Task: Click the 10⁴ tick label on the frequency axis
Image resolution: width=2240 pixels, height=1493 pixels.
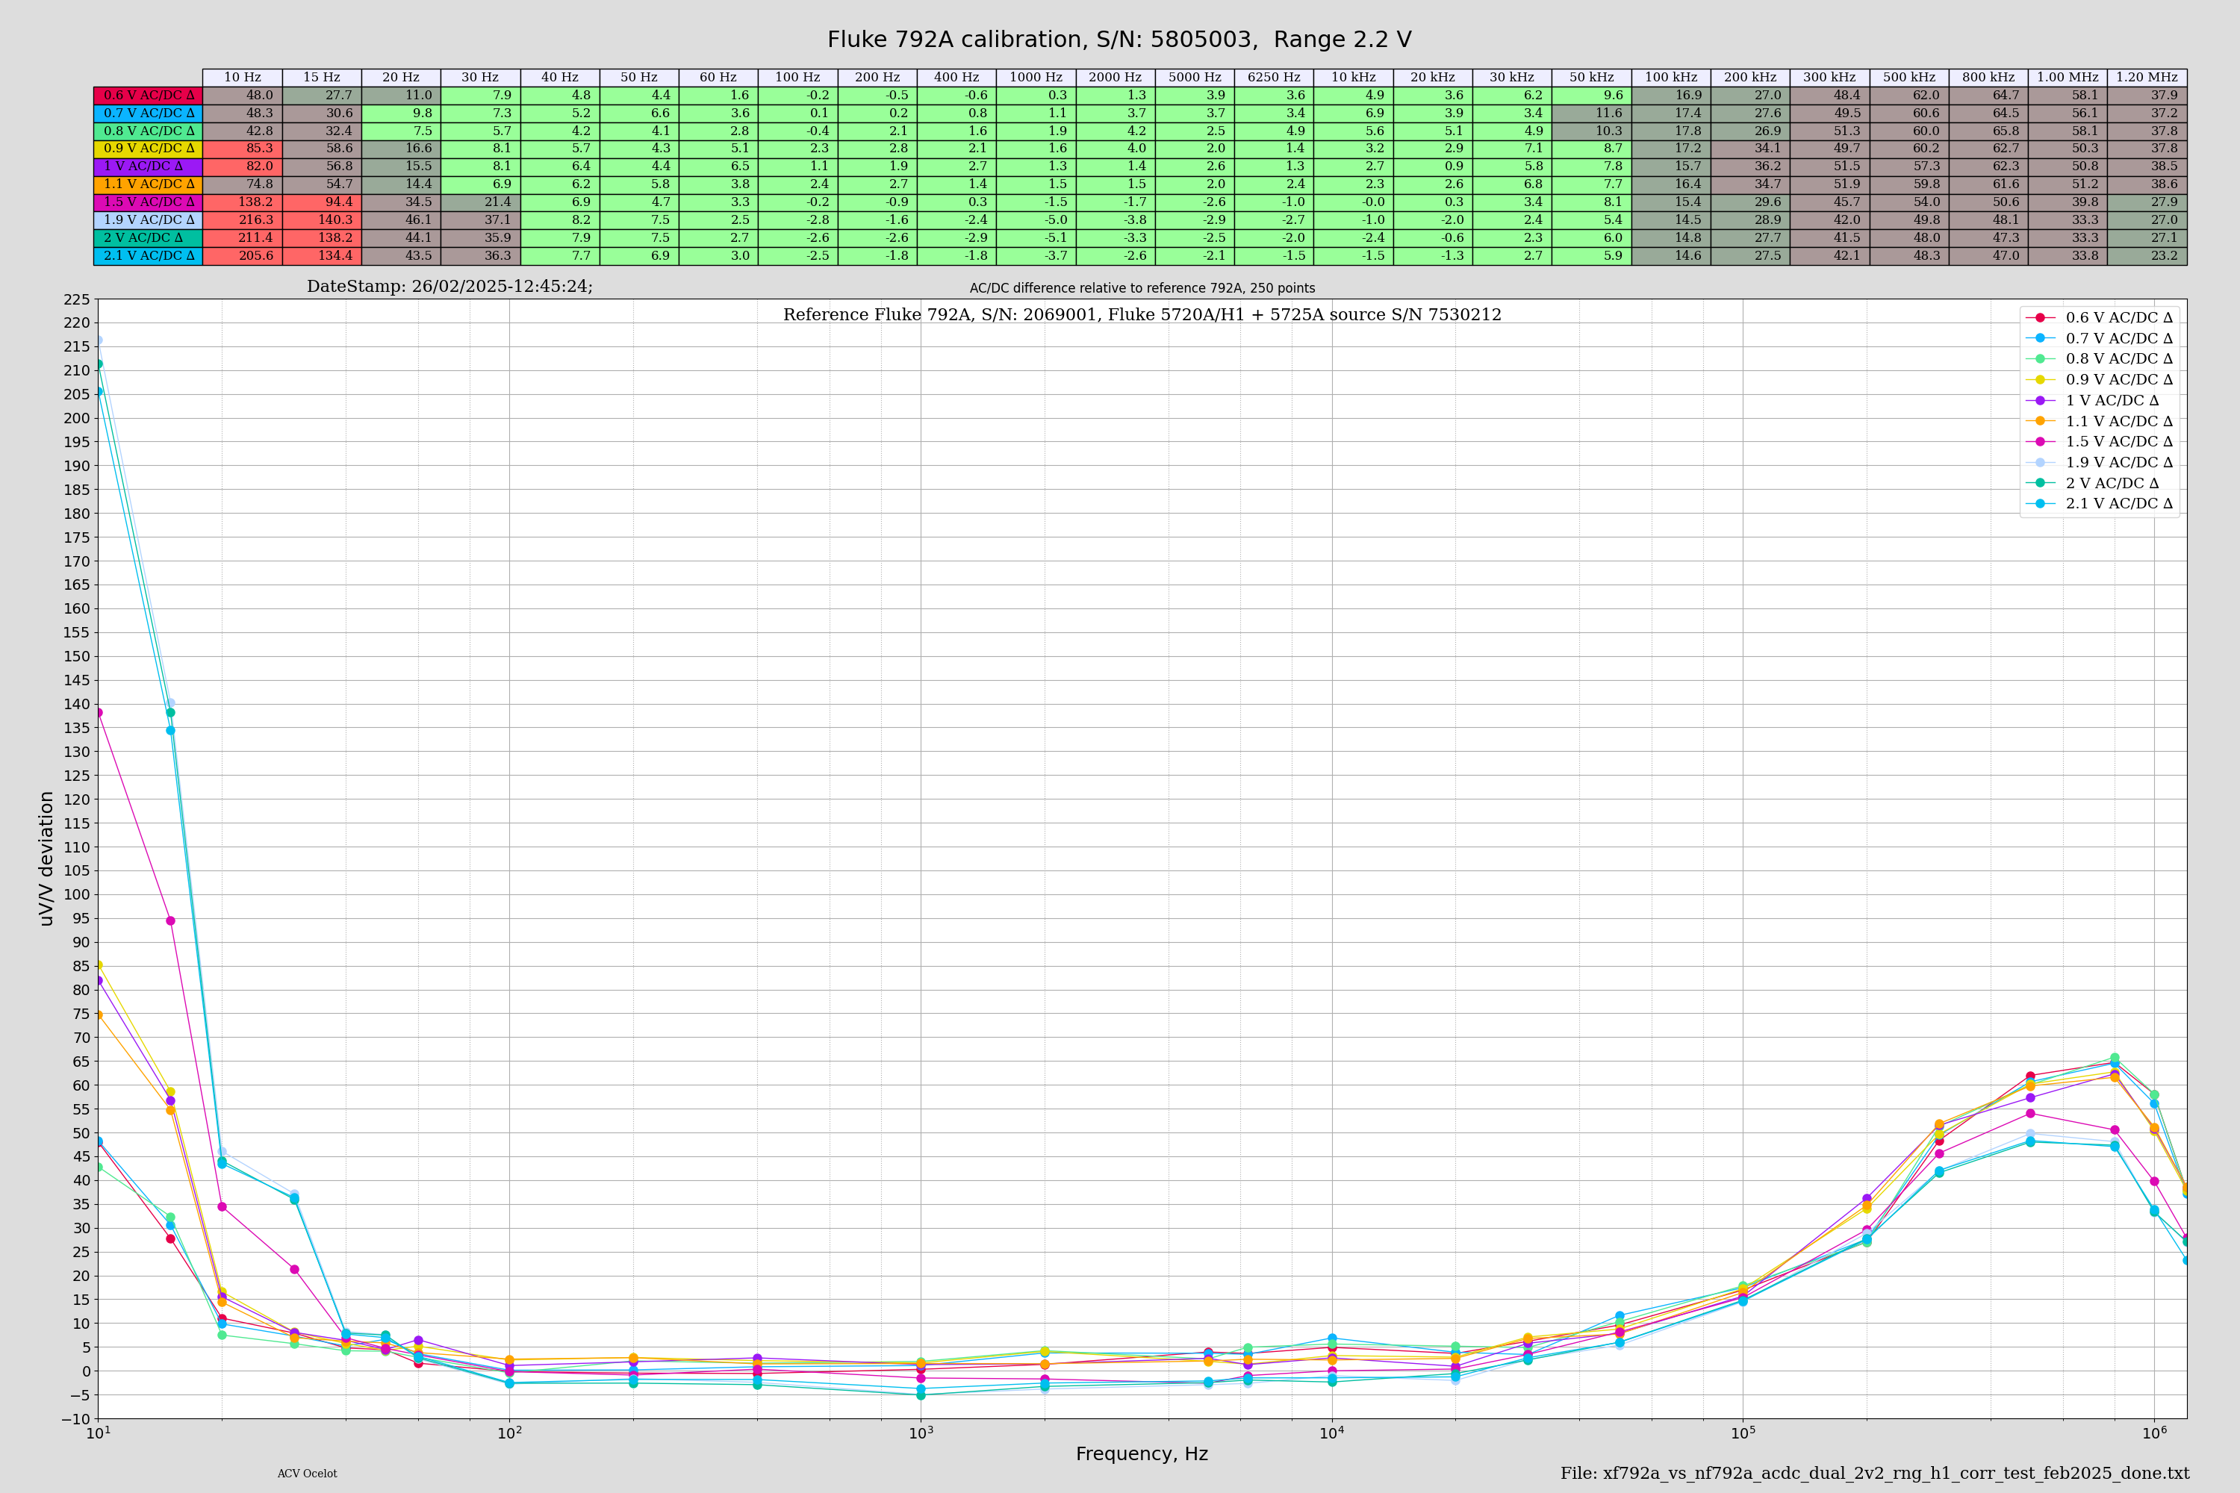Action: click(x=1331, y=1433)
